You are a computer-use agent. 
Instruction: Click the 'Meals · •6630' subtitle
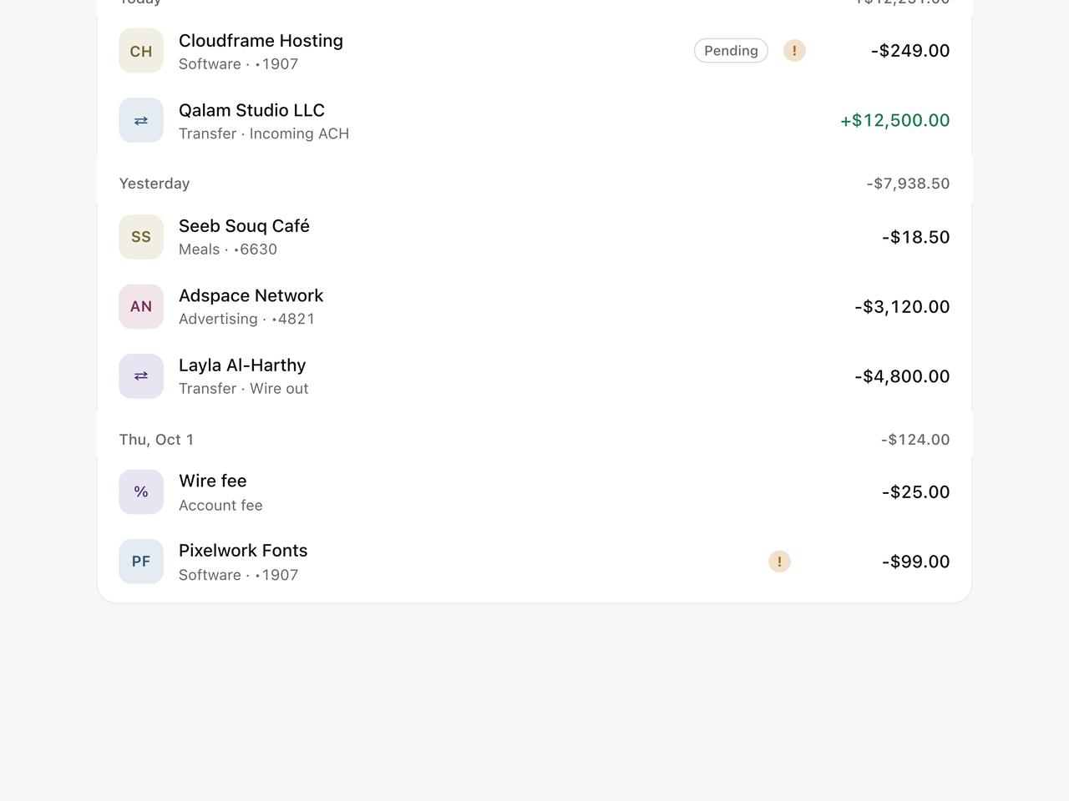228,249
